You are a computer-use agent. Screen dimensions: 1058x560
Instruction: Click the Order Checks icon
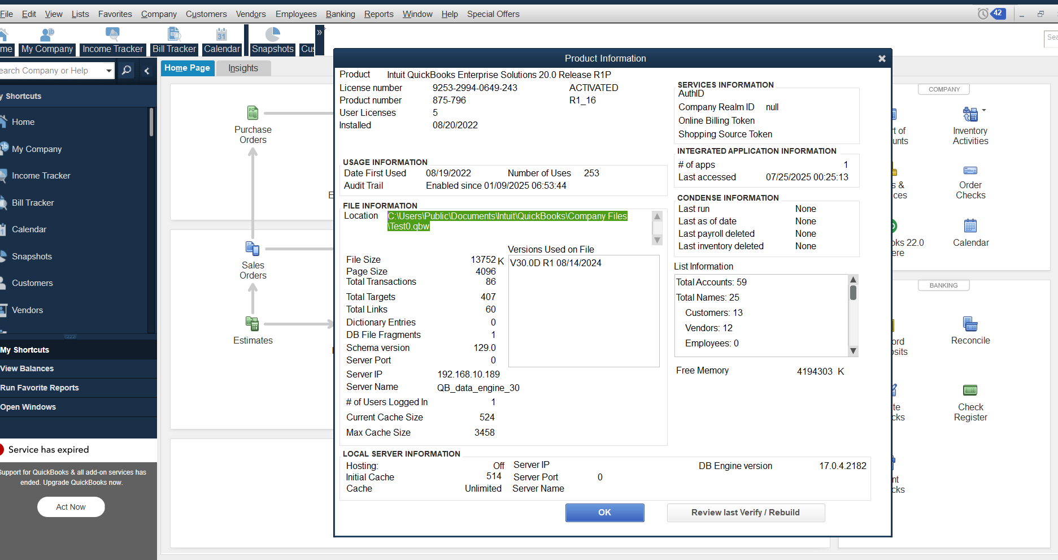pos(970,171)
